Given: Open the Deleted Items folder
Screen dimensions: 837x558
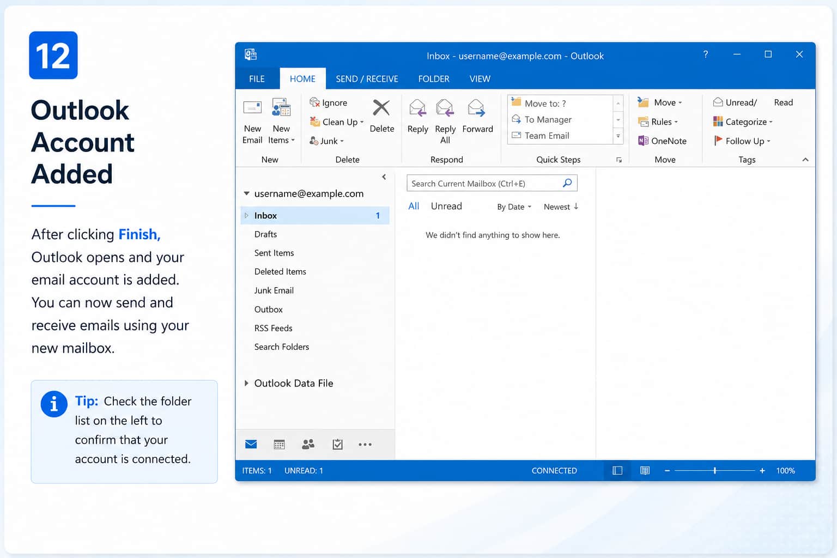Looking at the screenshot, I should click(280, 271).
